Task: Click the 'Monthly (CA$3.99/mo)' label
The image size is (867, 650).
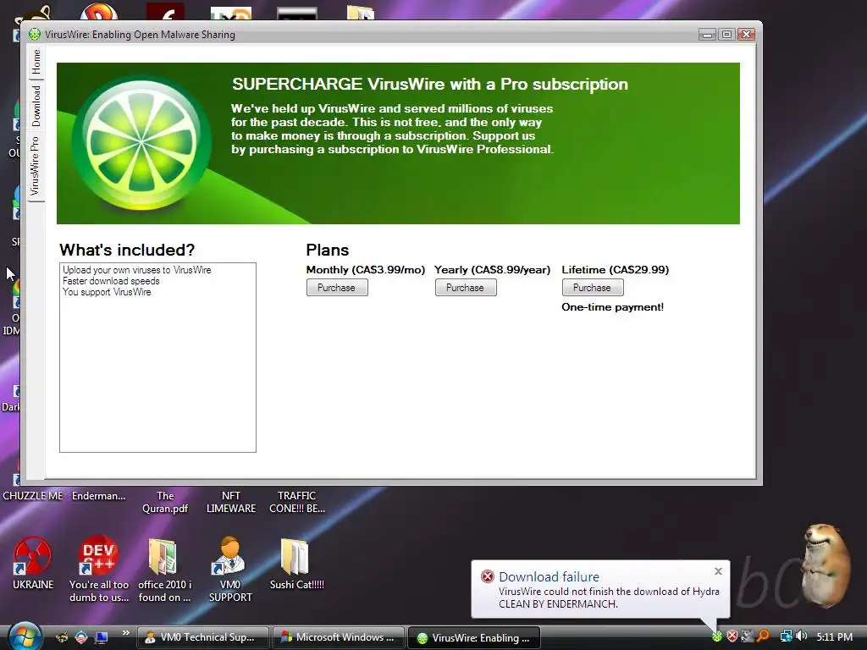Action: (366, 270)
